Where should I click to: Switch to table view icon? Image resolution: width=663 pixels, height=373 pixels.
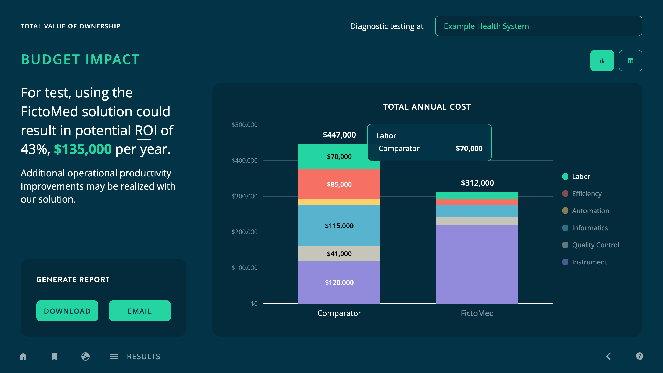pyautogui.click(x=631, y=60)
